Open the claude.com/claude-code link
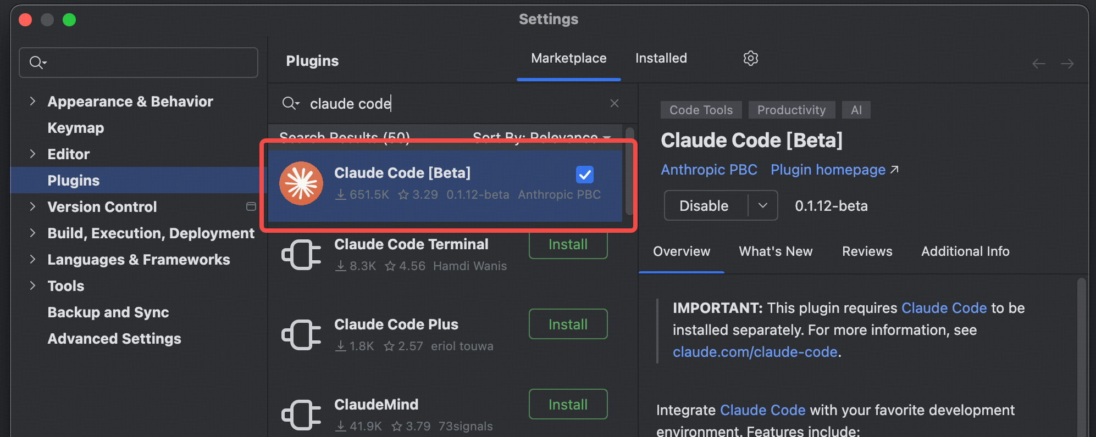This screenshot has height=437, width=1096. point(755,351)
